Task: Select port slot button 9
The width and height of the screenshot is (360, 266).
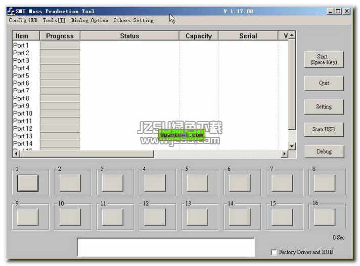Action: (x=28, y=217)
